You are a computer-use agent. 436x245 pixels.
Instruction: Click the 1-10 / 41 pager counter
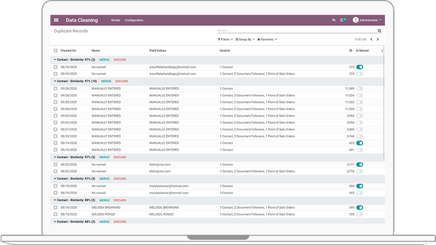pos(360,39)
